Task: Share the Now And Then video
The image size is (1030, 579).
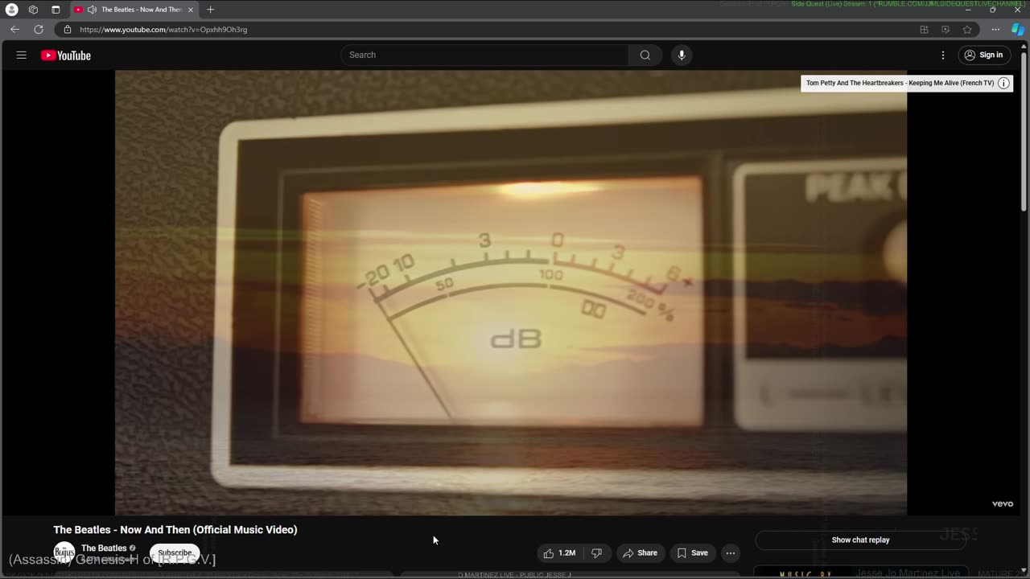Action: pos(640,553)
